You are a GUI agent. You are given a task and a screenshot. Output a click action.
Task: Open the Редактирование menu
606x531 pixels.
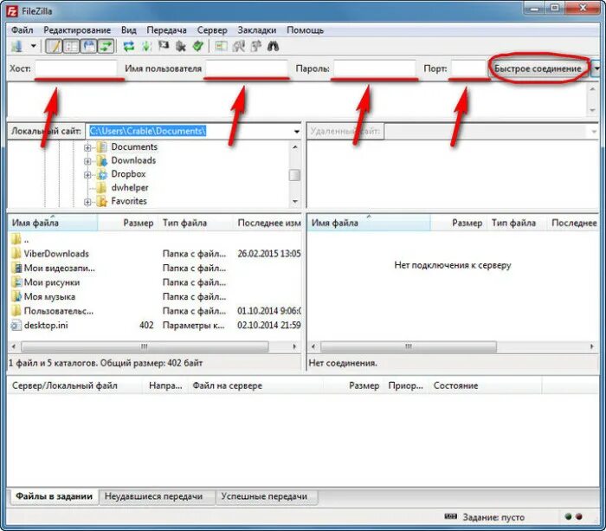77,30
